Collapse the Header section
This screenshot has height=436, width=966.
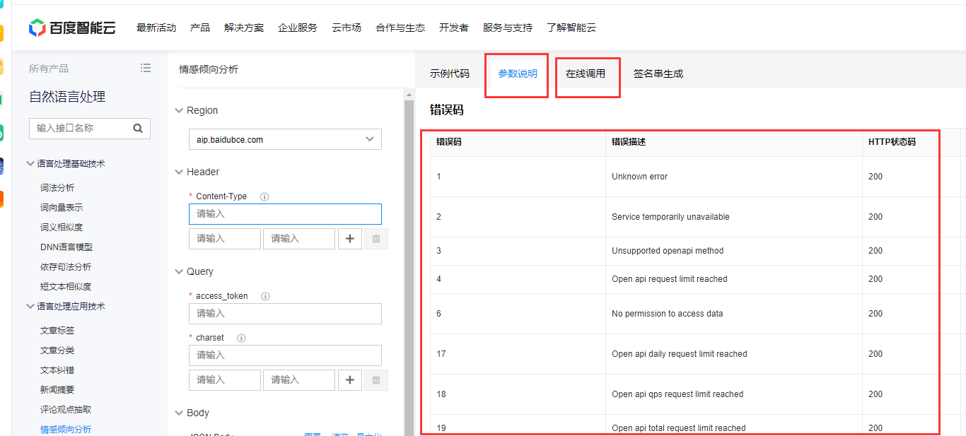tap(179, 172)
